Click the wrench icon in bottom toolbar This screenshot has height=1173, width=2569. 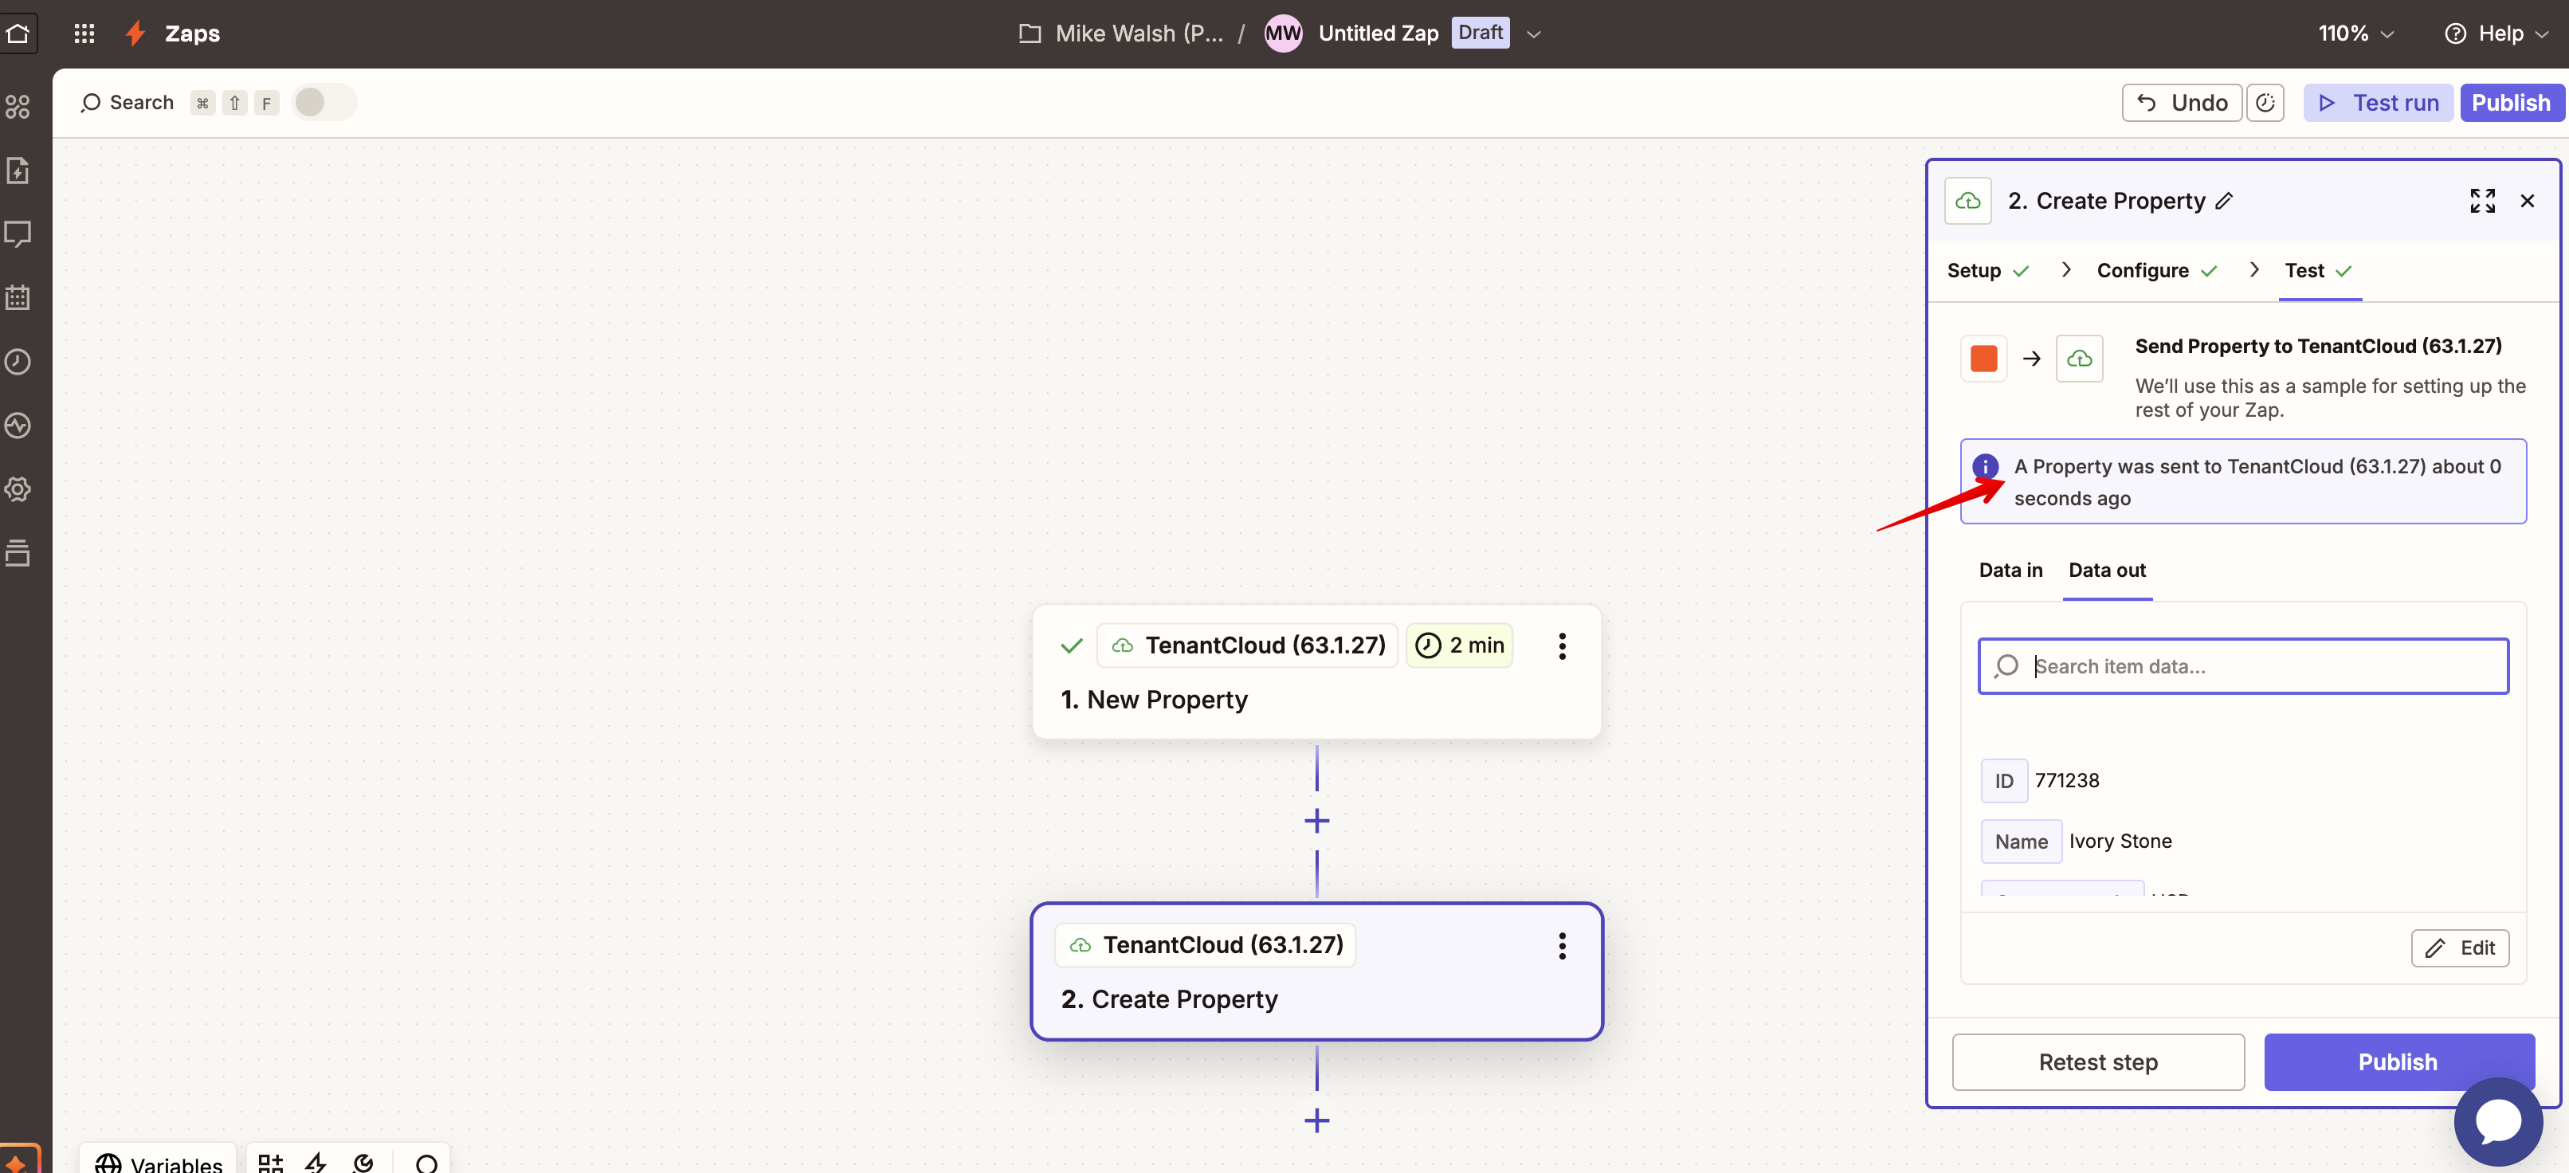tap(364, 1162)
